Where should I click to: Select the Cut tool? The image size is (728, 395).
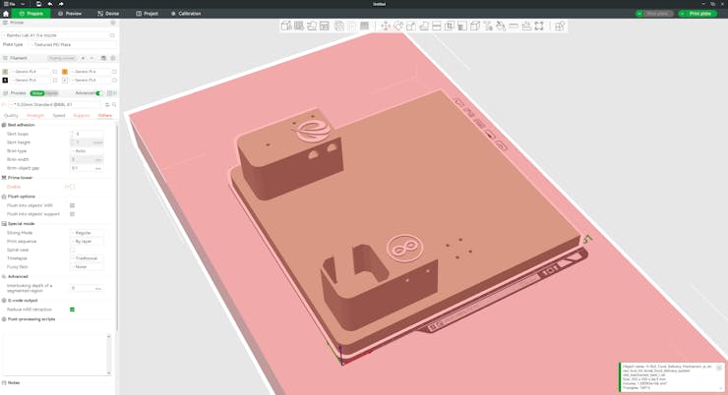pyautogui.click(x=437, y=26)
